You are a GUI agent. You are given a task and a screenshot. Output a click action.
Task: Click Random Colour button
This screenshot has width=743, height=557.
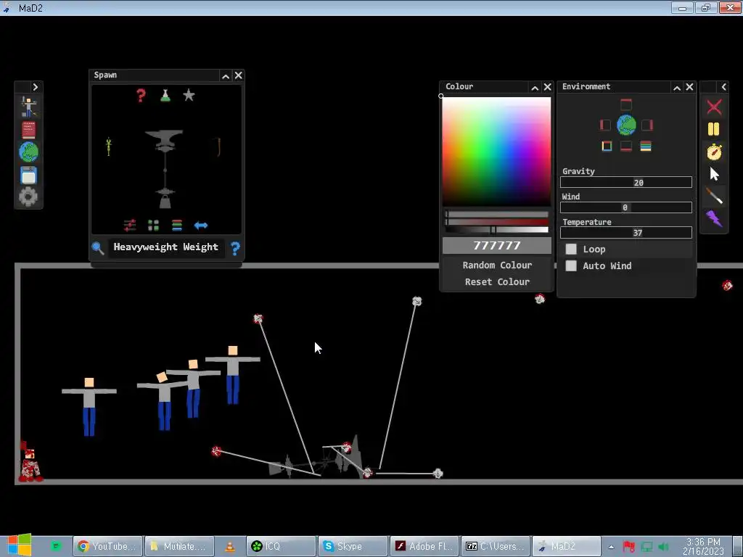[x=497, y=265]
